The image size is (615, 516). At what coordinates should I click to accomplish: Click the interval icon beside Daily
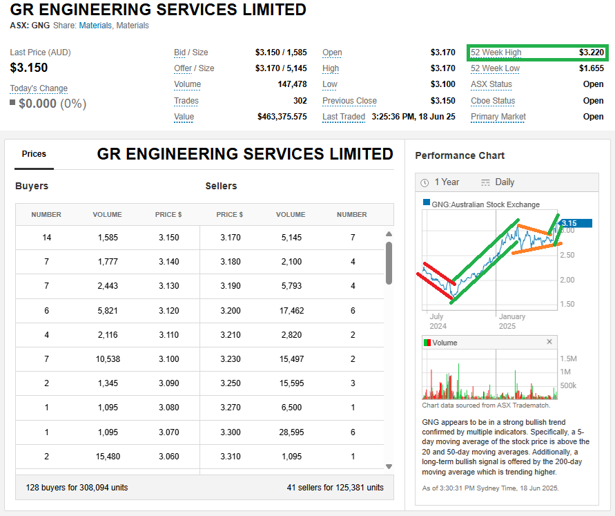point(485,182)
